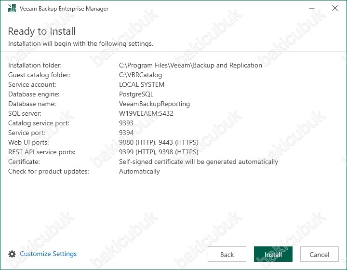Click the W19VEEAEM:5432 SQL server value
The image size is (347, 270).
click(146, 113)
